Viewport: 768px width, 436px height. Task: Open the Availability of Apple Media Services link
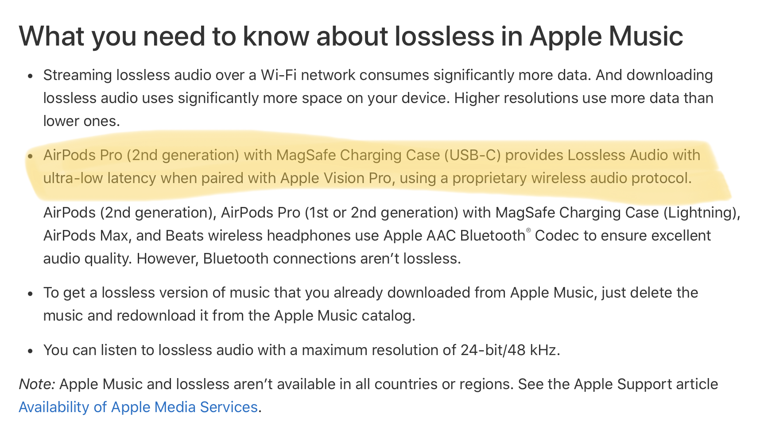tap(138, 407)
